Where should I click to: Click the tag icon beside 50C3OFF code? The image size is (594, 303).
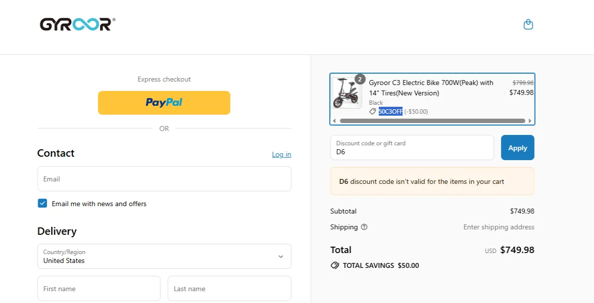click(373, 111)
